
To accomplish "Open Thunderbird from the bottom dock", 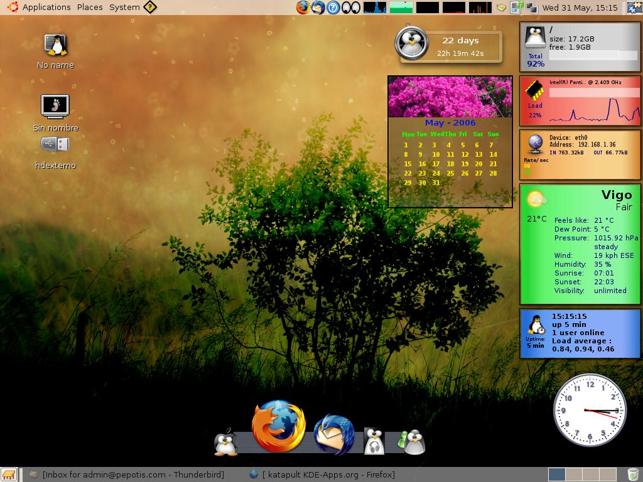I will pos(333,434).
